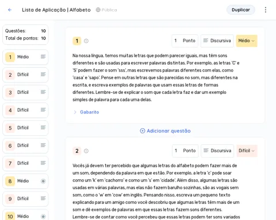Click the Questões: 10 summary line
Screen dimensions: 276x220
tap(25, 31)
